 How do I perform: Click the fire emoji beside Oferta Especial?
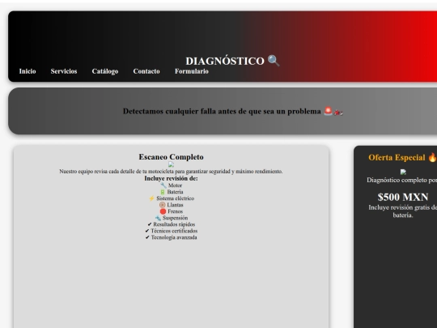pyautogui.click(x=432, y=157)
